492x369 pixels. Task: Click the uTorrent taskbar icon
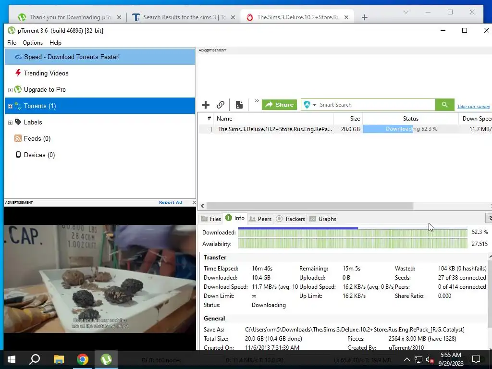(x=106, y=359)
